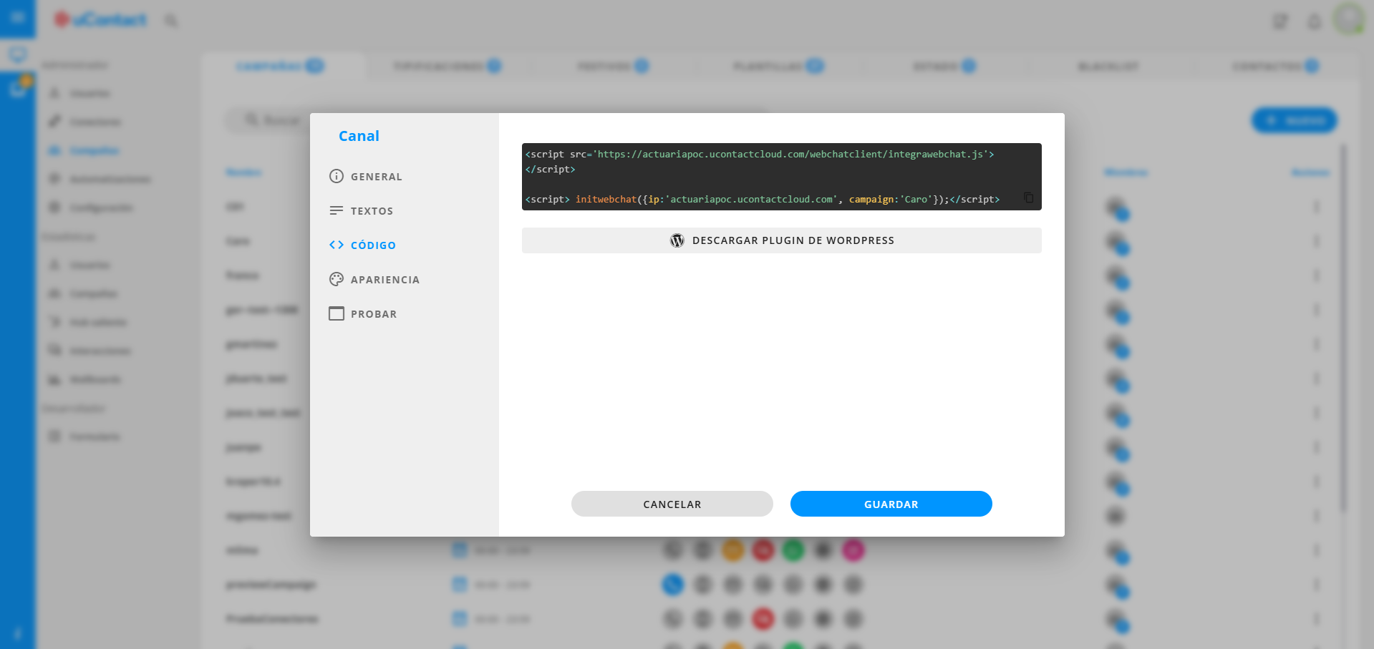Click the blue new button in the background page

pos(1294,120)
